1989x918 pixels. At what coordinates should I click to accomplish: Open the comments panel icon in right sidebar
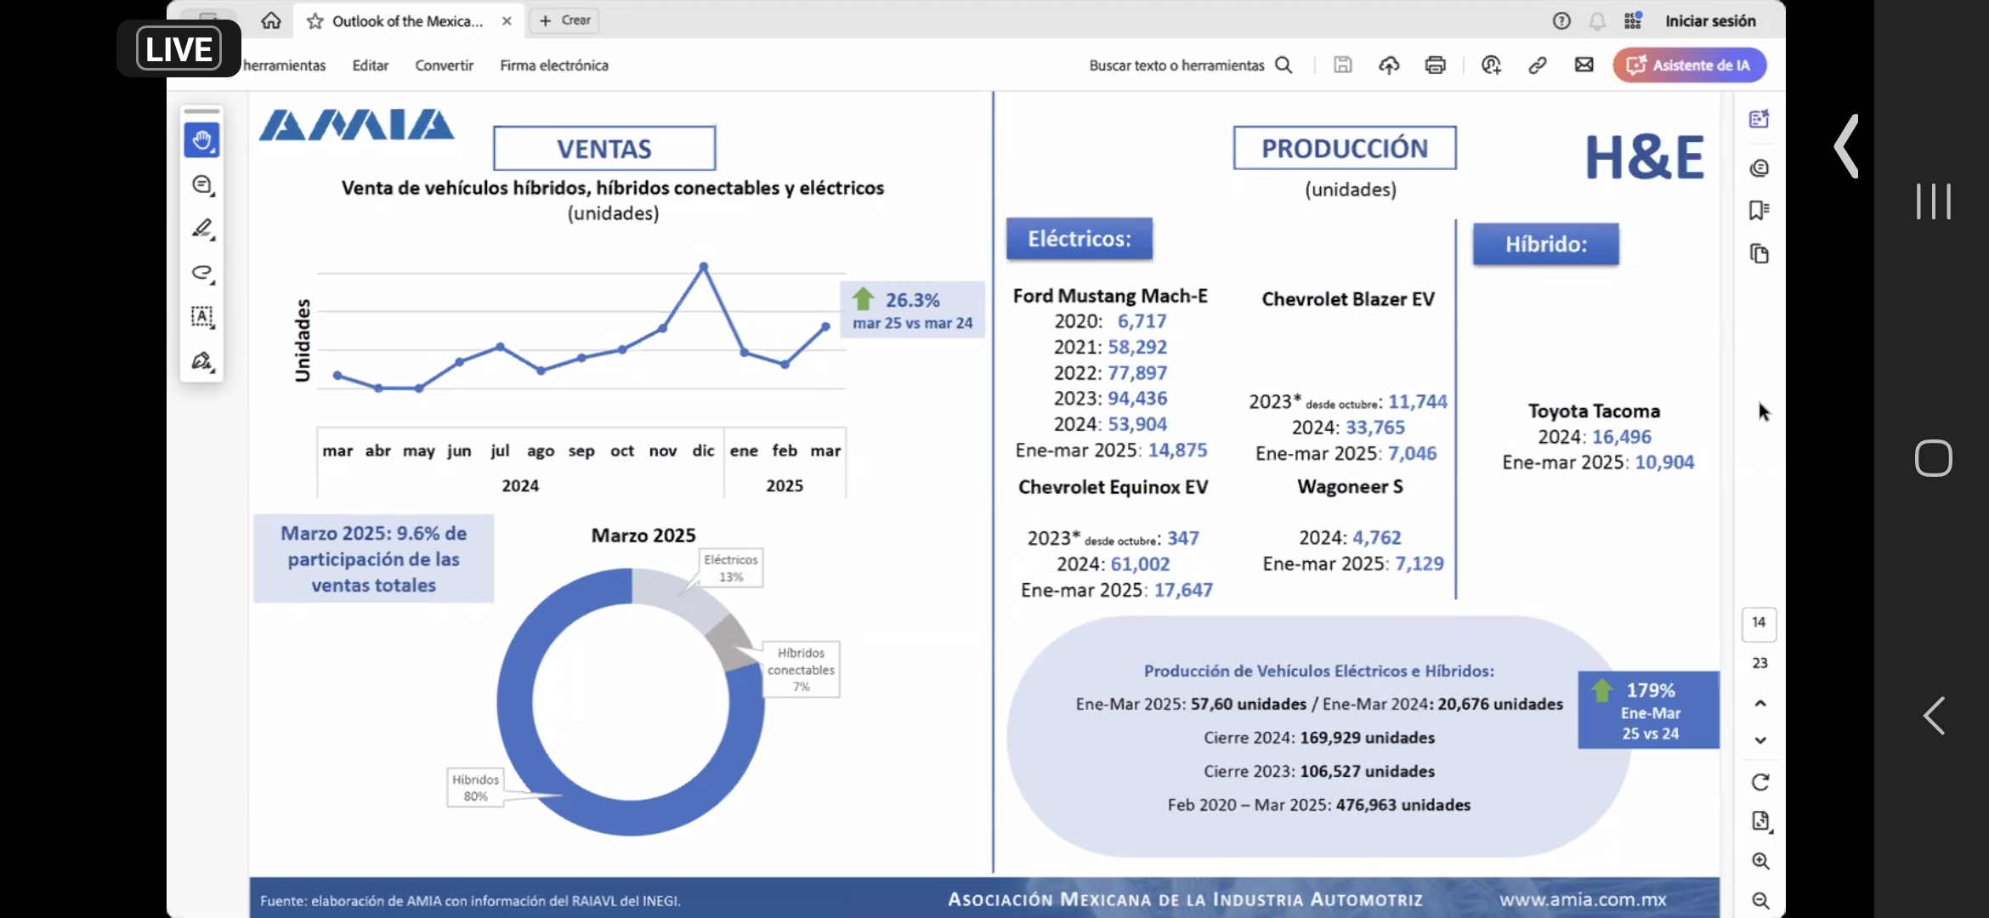(1759, 168)
